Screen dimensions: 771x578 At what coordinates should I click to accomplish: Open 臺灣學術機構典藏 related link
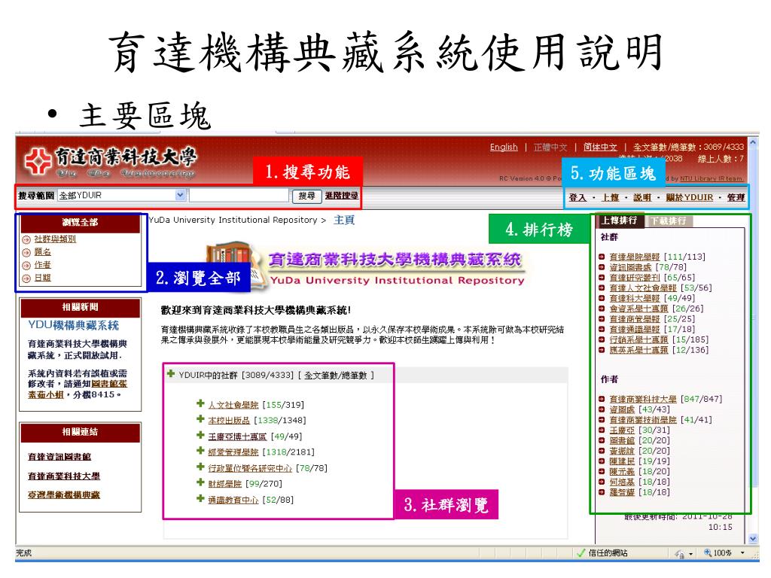[64, 495]
